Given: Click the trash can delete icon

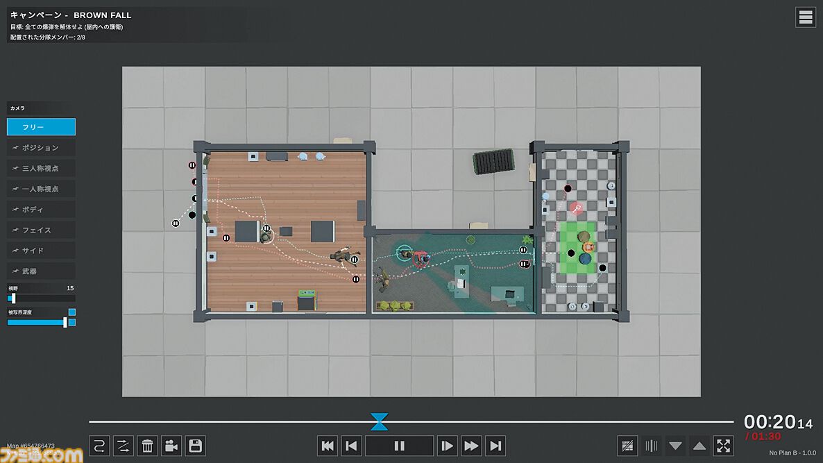Looking at the screenshot, I should (148, 446).
